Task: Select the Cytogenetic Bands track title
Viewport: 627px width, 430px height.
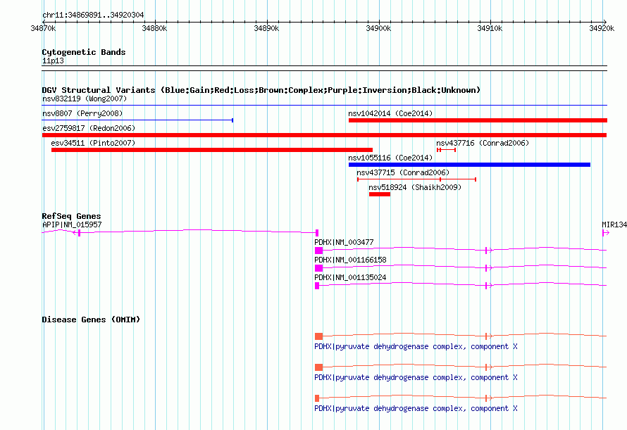Action: pos(84,52)
